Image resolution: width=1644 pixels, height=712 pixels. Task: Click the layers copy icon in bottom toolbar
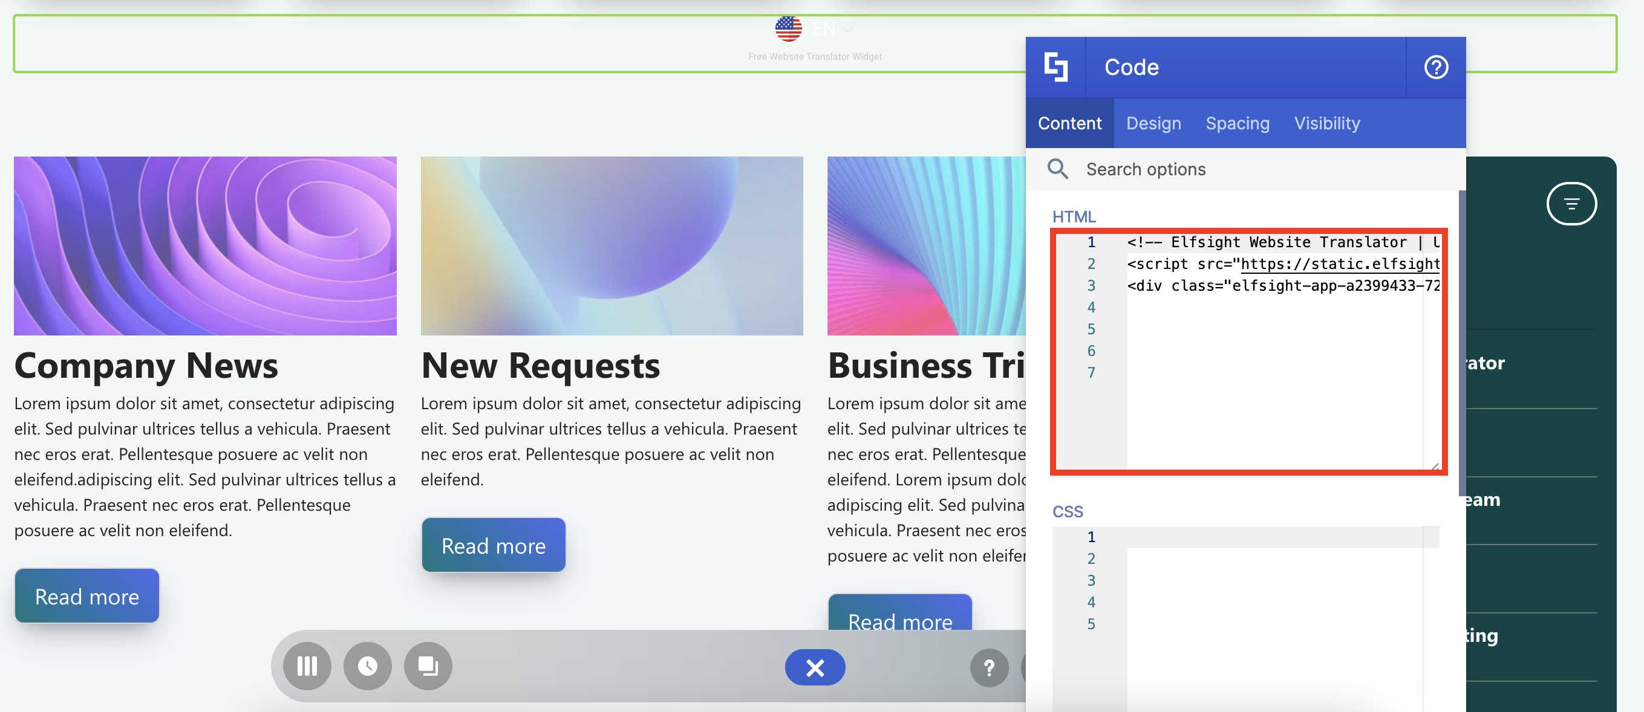click(x=428, y=666)
